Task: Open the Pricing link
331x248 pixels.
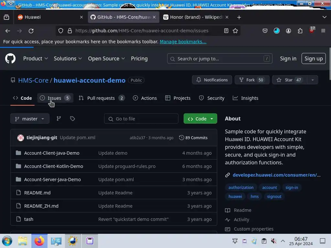Action: click(x=139, y=58)
